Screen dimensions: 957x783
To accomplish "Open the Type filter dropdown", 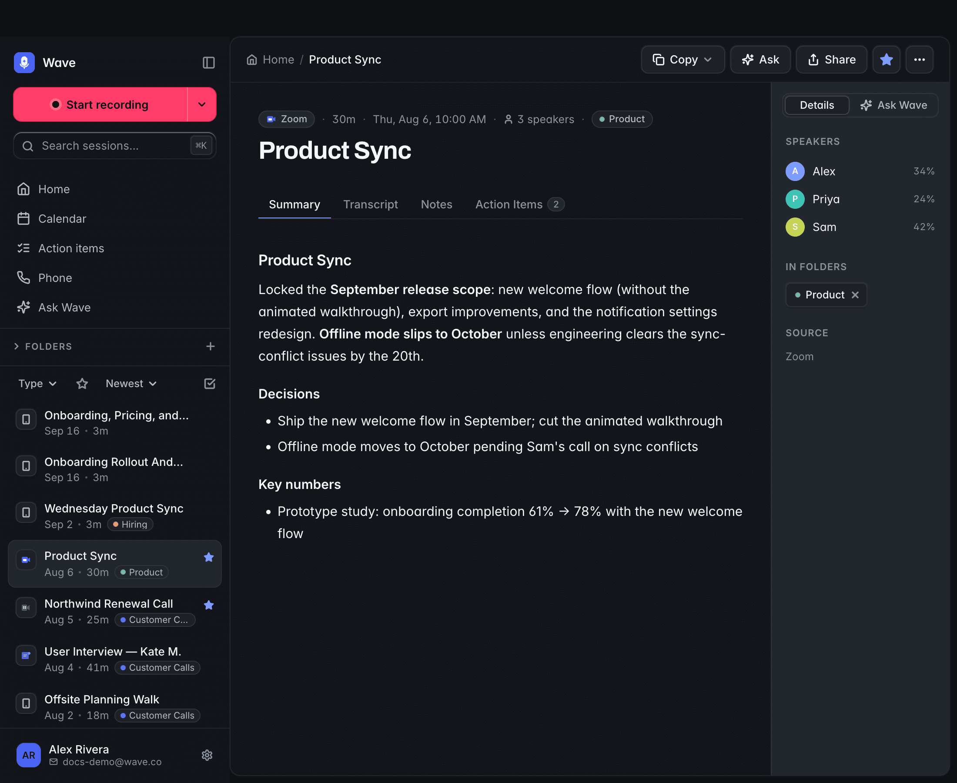I will (37, 384).
